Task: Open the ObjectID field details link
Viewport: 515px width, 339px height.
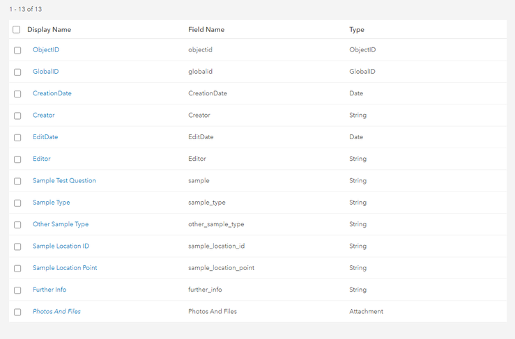Action: click(x=46, y=50)
